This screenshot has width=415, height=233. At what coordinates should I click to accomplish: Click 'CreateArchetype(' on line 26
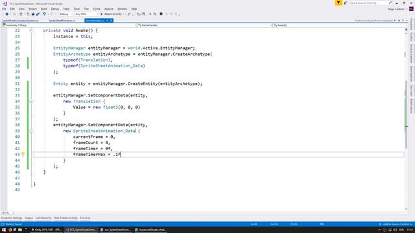[x=193, y=54]
